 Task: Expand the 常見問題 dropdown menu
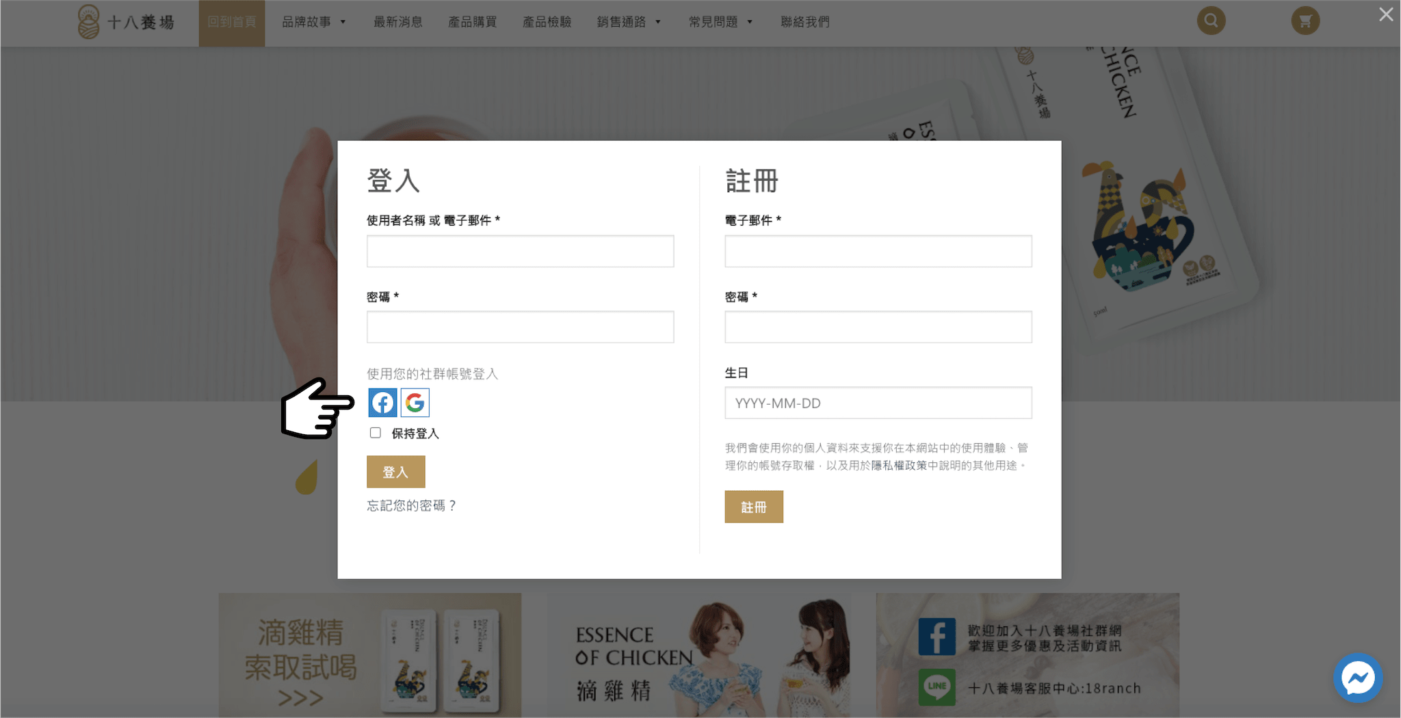(x=720, y=22)
